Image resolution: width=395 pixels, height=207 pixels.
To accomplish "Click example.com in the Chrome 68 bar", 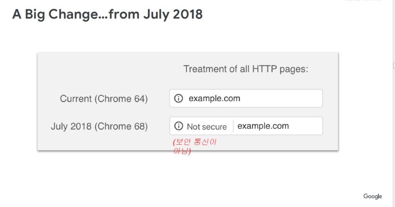I will point(263,126).
